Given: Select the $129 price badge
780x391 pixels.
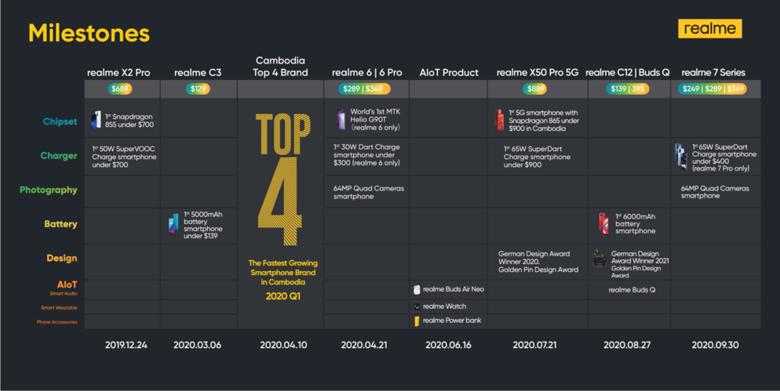Looking at the screenshot, I should (x=198, y=89).
